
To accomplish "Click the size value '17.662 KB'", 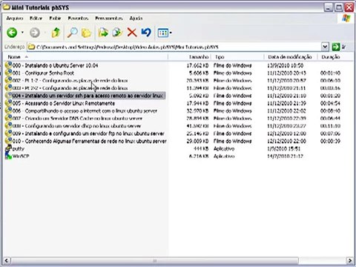I will coord(197,65).
